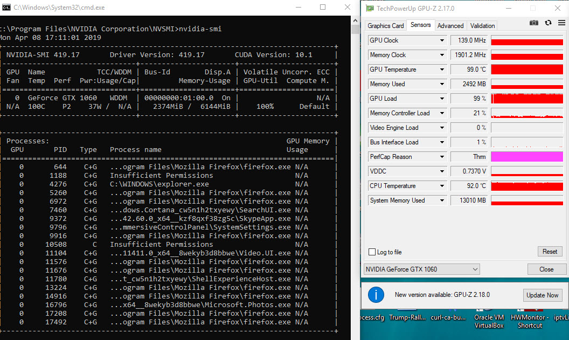Click the GPU Load history graph

tap(527, 98)
